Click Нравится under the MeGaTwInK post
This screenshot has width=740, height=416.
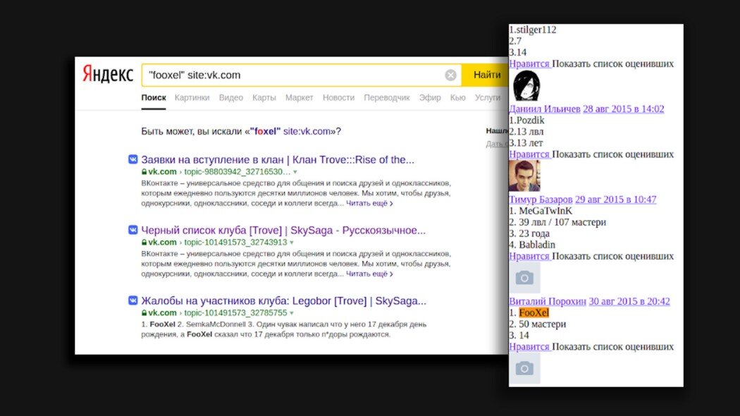(x=529, y=257)
